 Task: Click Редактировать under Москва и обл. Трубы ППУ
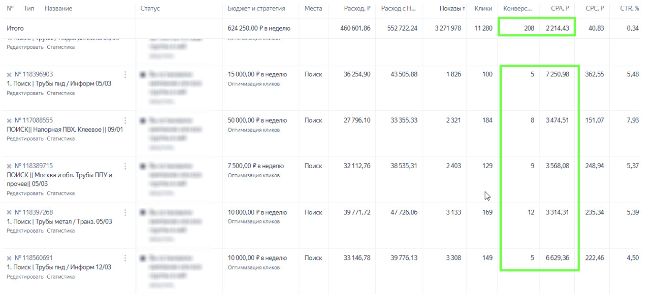[x=25, y=193]
